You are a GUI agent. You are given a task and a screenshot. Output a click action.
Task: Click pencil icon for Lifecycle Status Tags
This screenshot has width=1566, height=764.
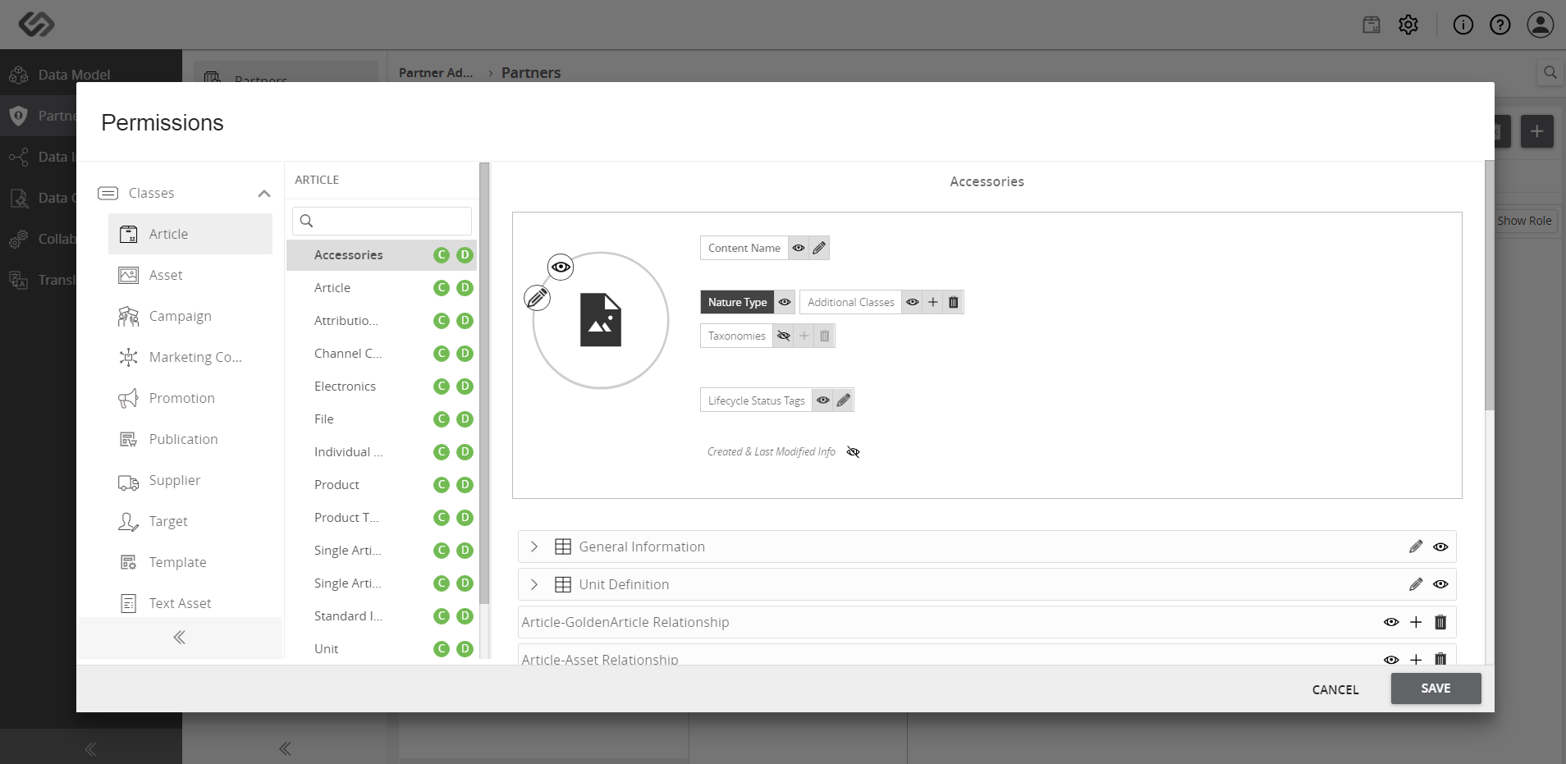click(x=844, y=400)
